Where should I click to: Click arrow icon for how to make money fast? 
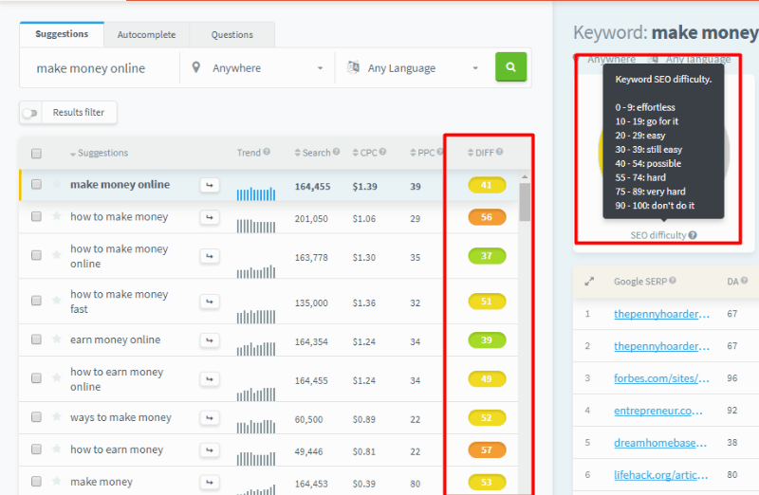pyautogui.click(x=210, y=302)
